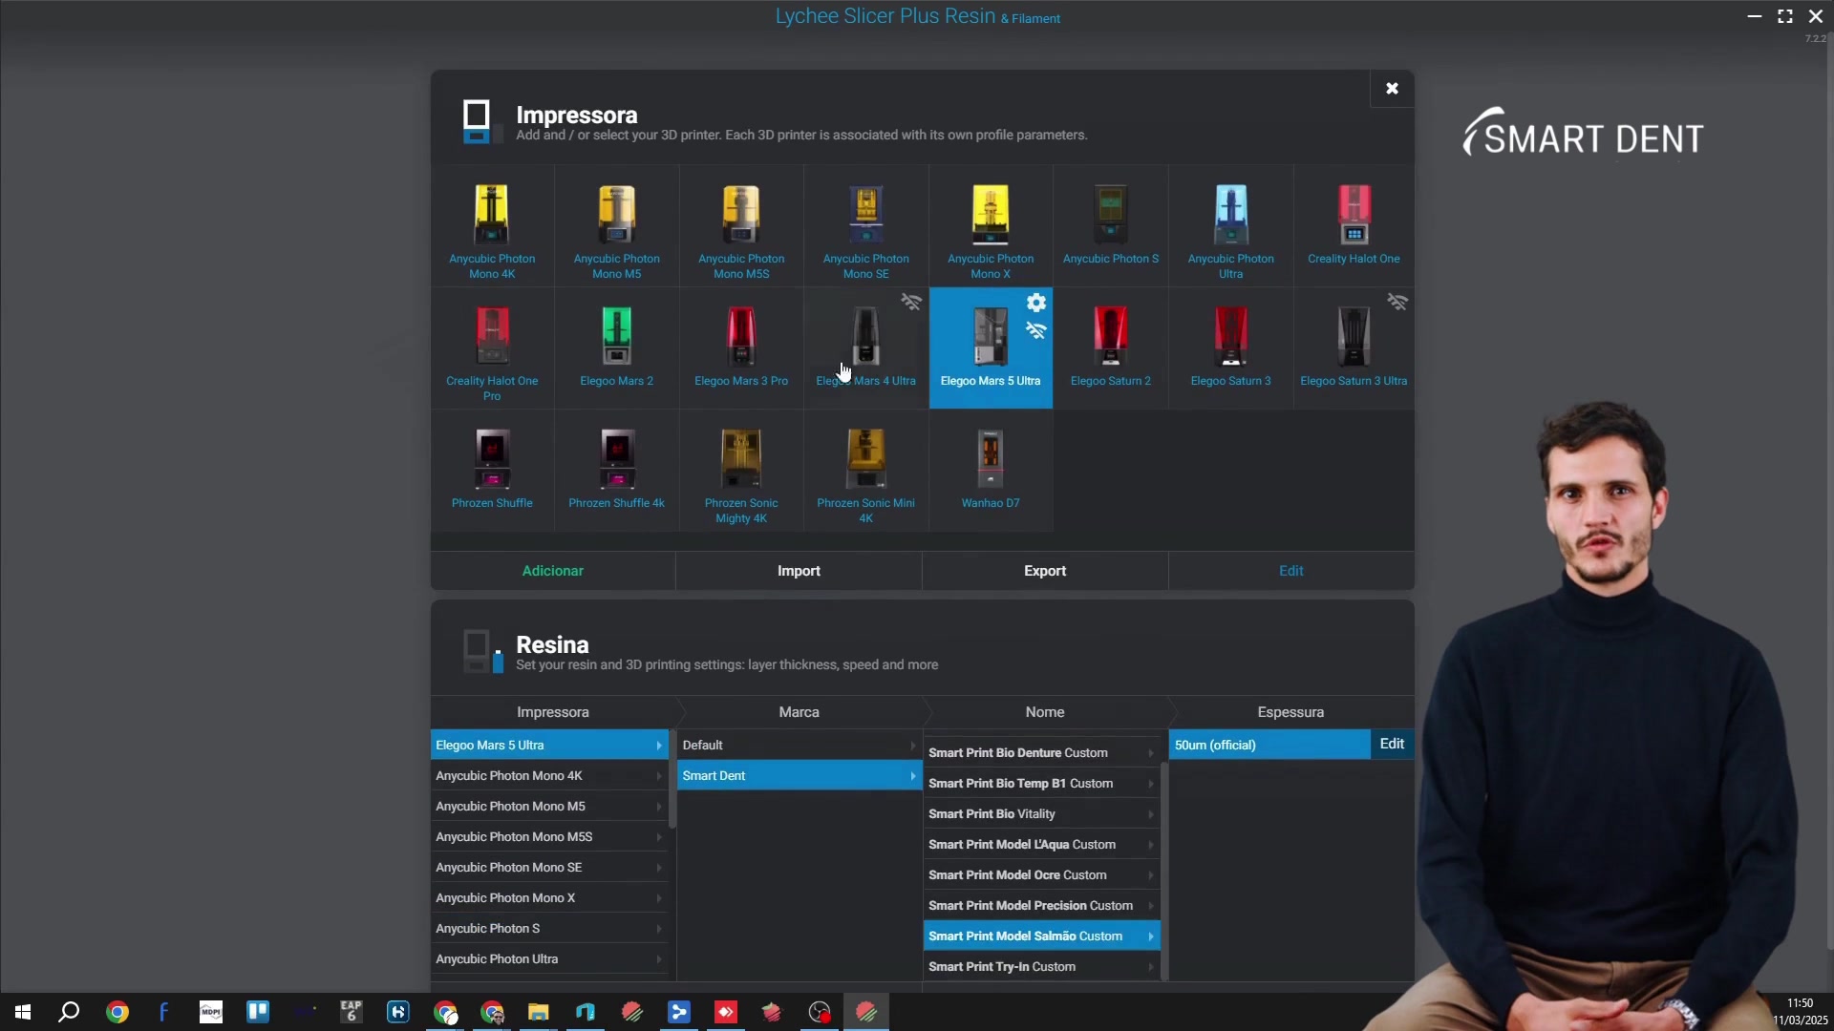Screen dimensions: 1834x1031
Task: Select the Anycubic Photon Mono X printer
Action: 991,226
